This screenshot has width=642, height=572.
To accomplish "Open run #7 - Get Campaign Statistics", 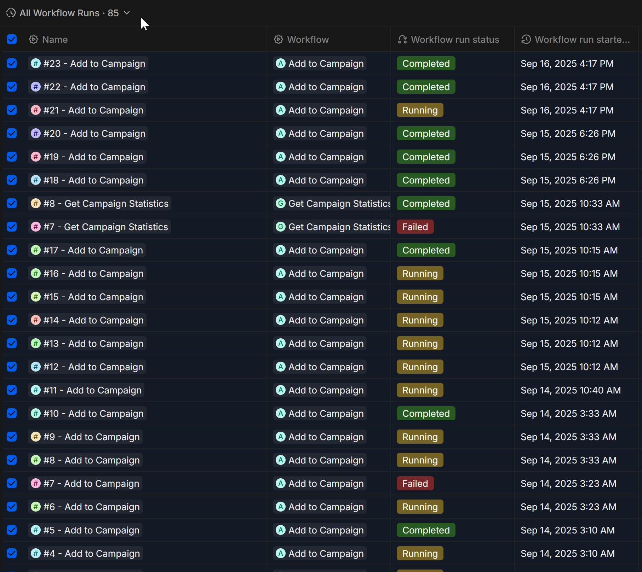I will [99, 227].
